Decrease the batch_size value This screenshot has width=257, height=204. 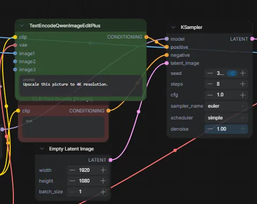(72, 192)
